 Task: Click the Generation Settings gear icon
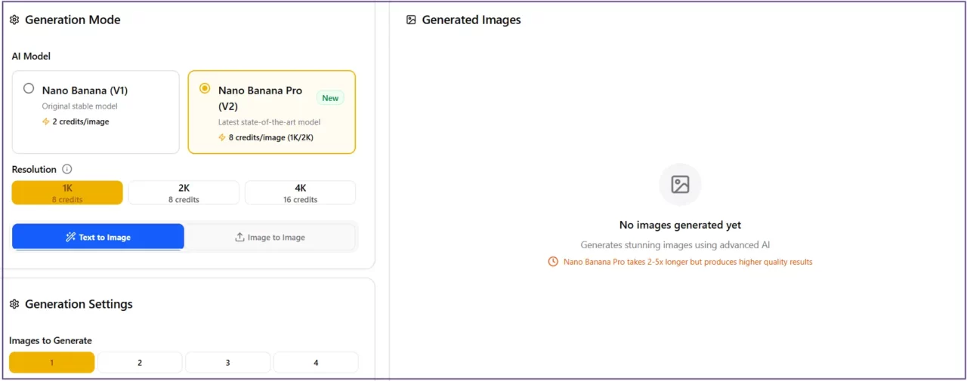(x=14, y=304)
